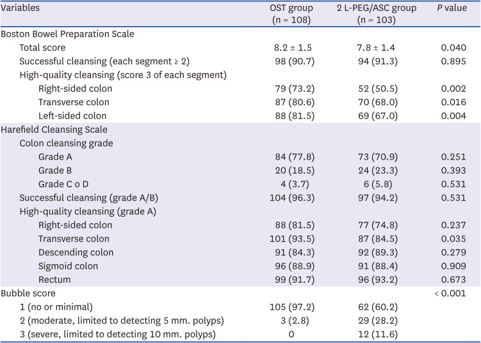This screenshot has width=481, height=343.
Task: Click the 'OST group' column header
Action: [292, 8]
